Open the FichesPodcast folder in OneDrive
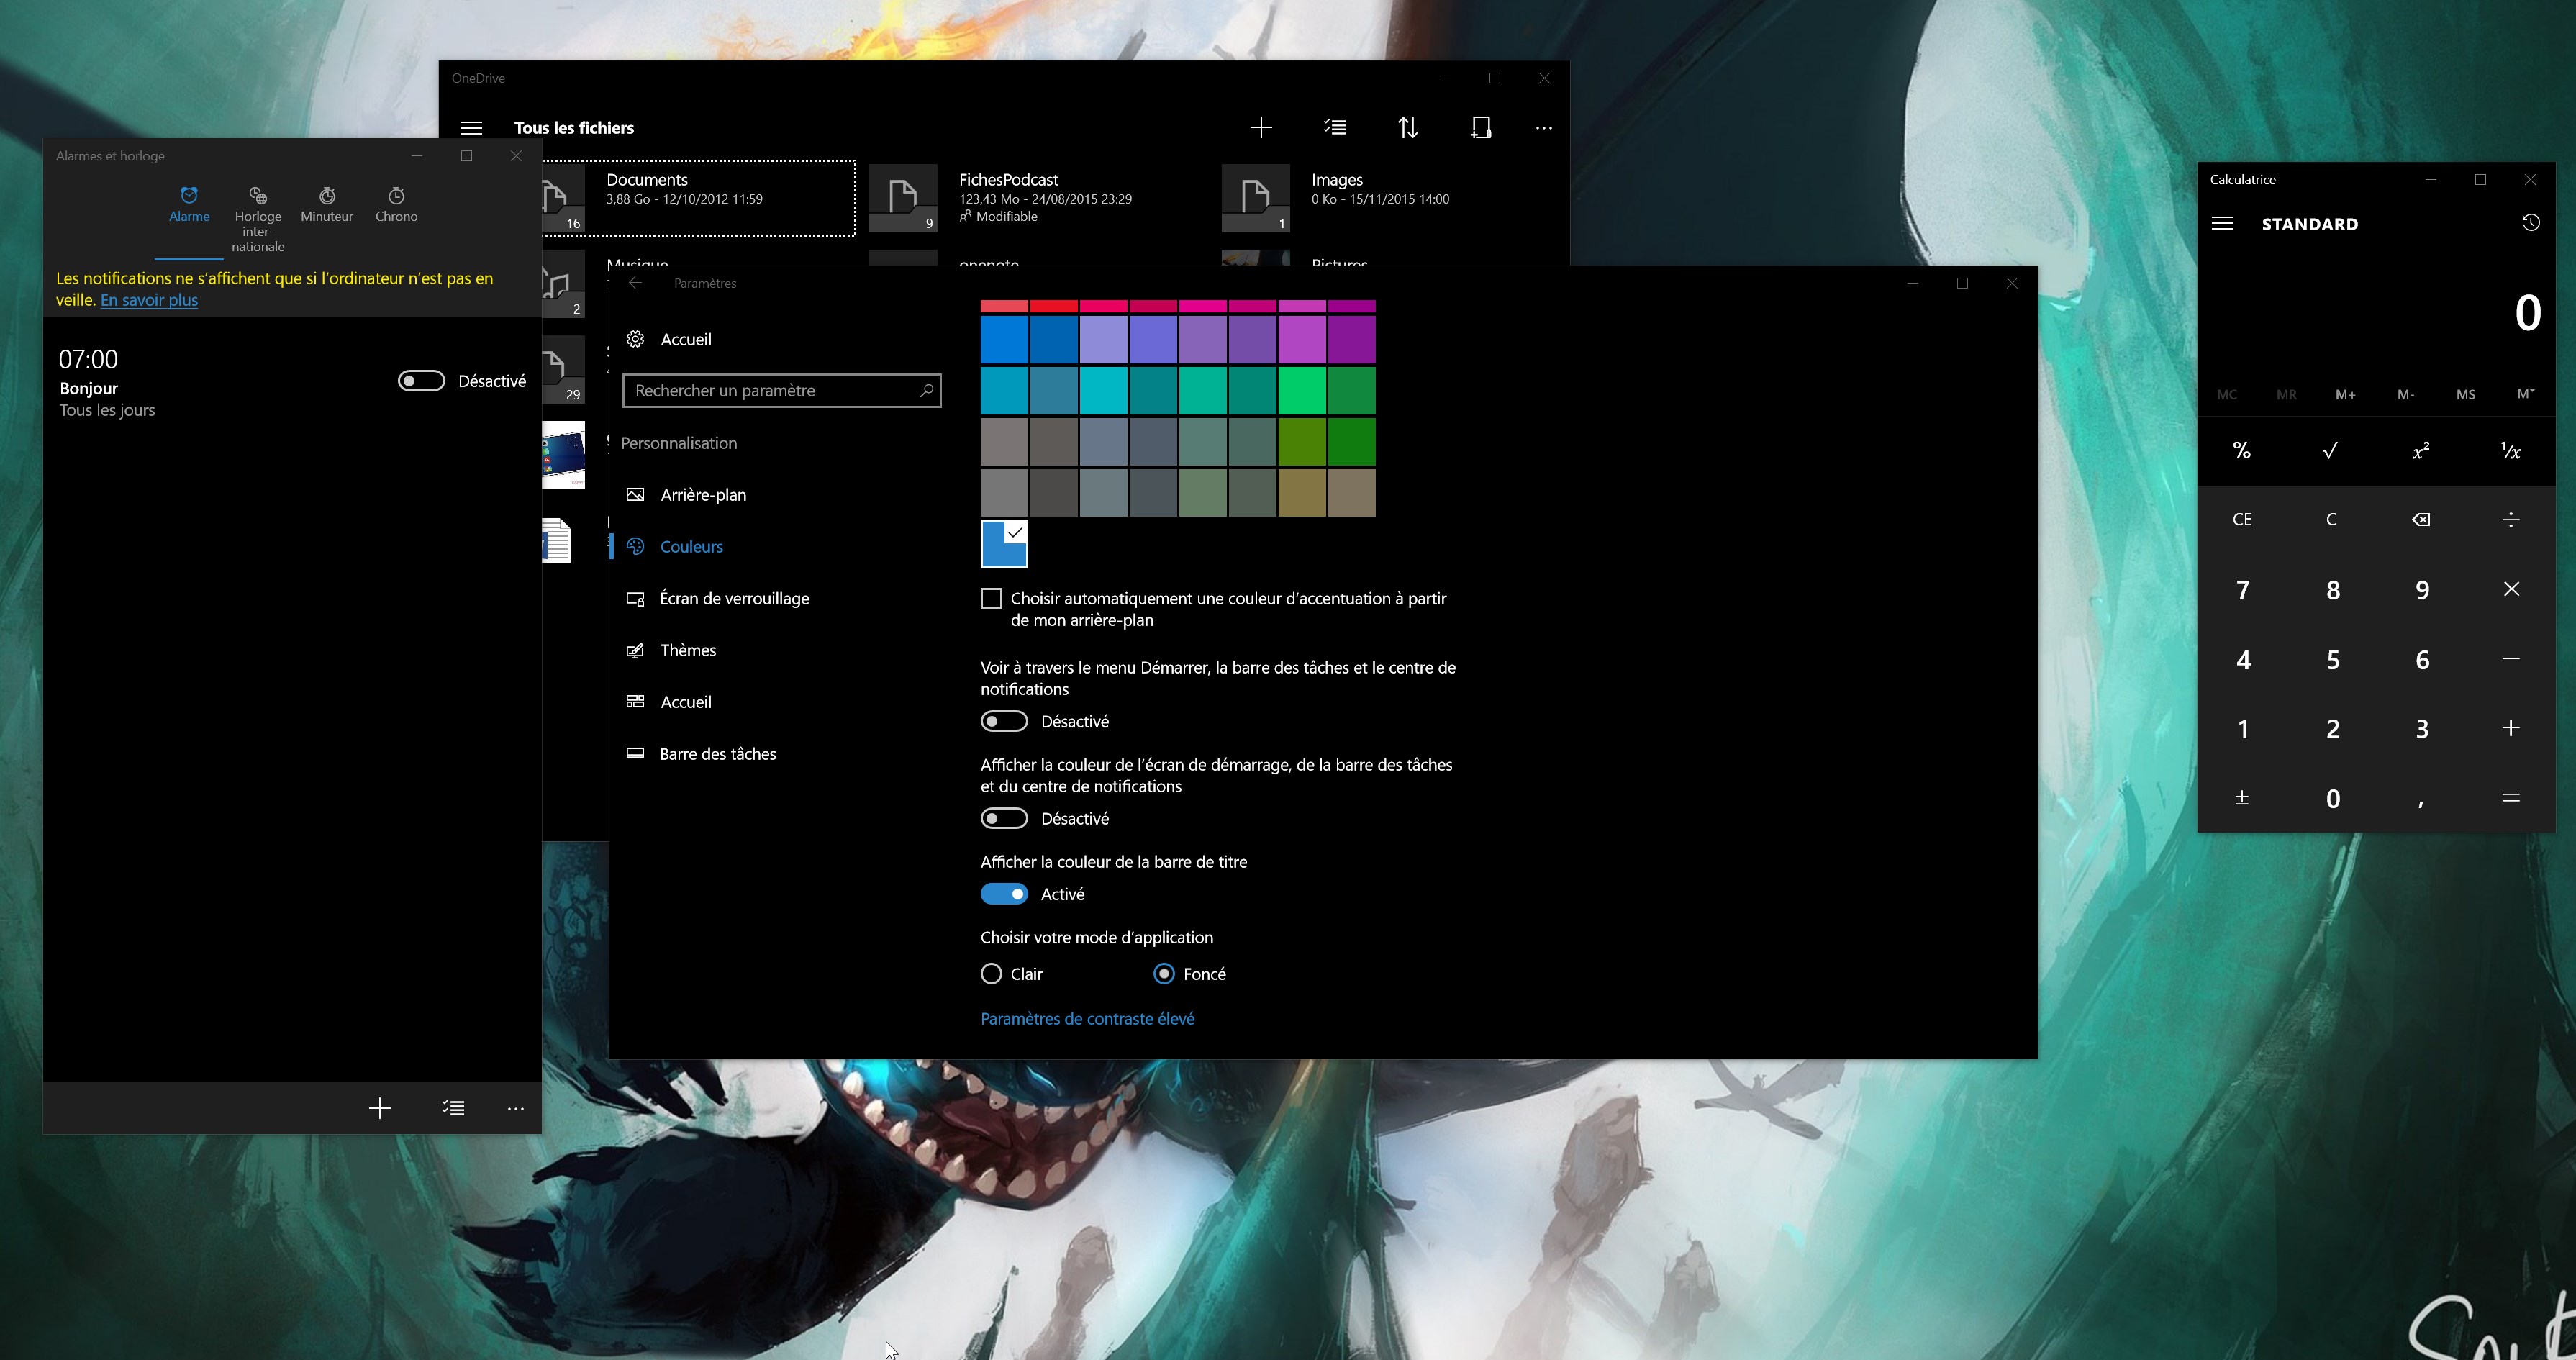Viewport: 2576px width, 1360px height. click(x=1037, y=198)
